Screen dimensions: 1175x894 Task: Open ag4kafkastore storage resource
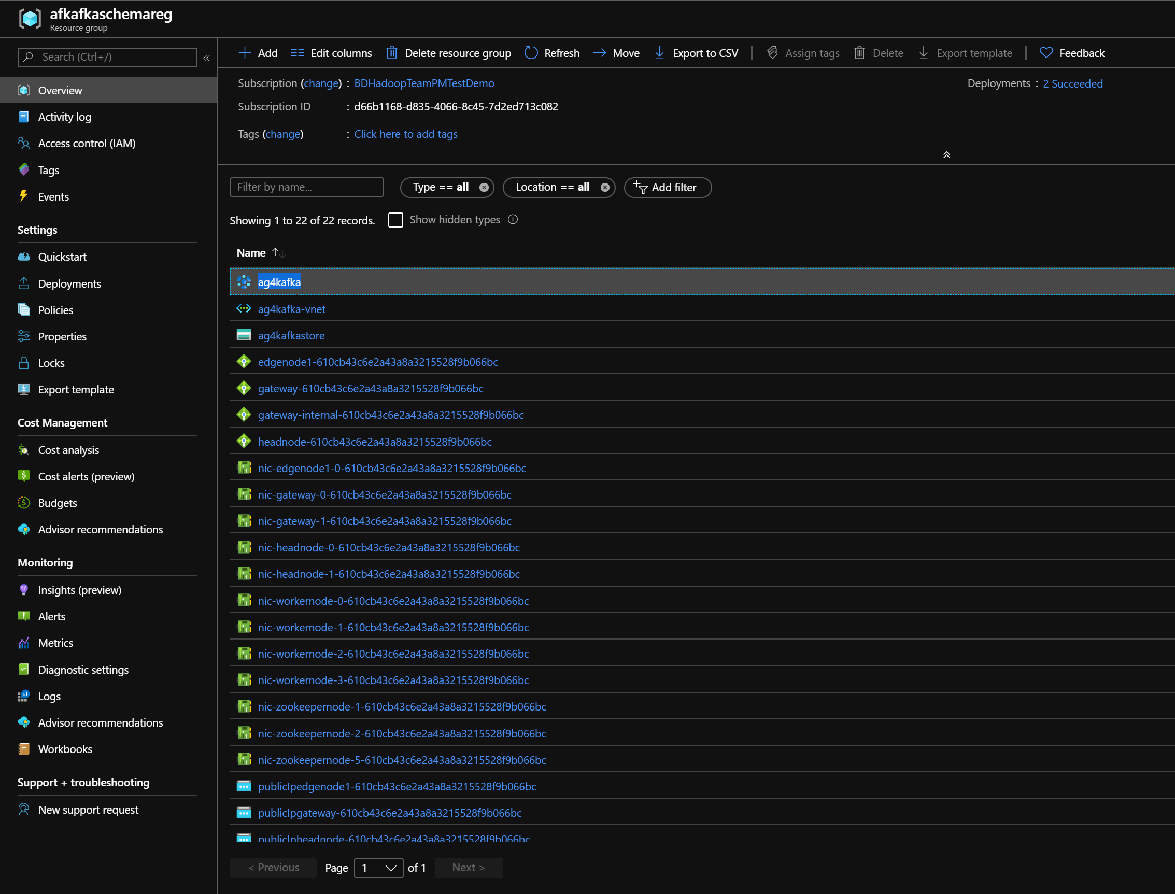point(291,336)
